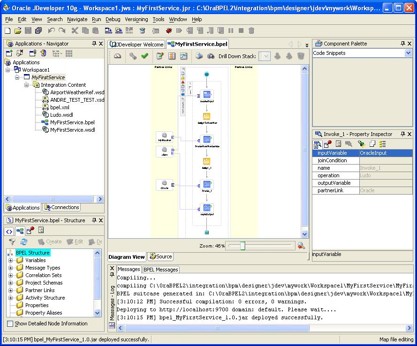The height and width of the screenshot is (346, 417).
Task: Click the camera snapshot icon in BPEL toolbar
Action: 211,56
